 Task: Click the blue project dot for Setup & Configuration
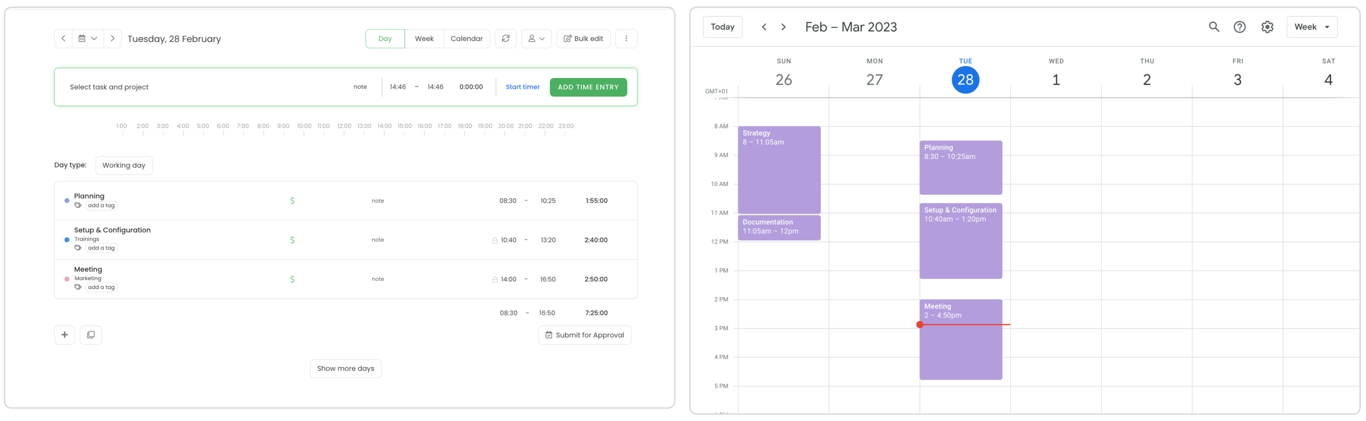pyautogui.click(x=67, y=240)
